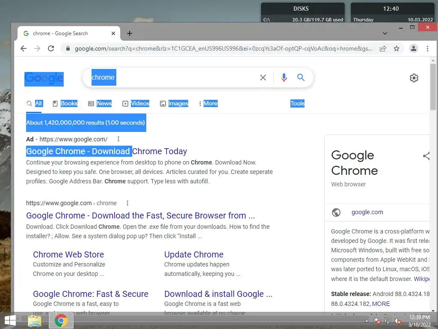Screen dimensions: 438x329
Task: Start voice search with the microphone icon
Action: 284,78
